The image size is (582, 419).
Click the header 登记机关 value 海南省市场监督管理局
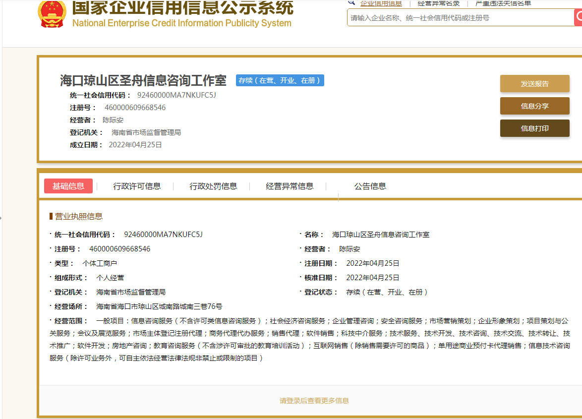click(x=146, y=132)
